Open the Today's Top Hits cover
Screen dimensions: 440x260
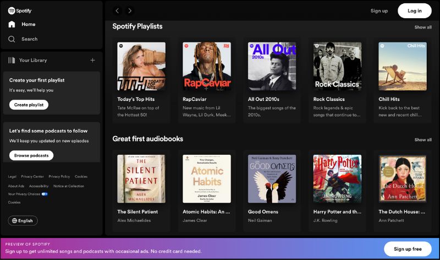(141, 66)
